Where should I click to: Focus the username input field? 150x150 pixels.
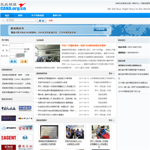17,45
